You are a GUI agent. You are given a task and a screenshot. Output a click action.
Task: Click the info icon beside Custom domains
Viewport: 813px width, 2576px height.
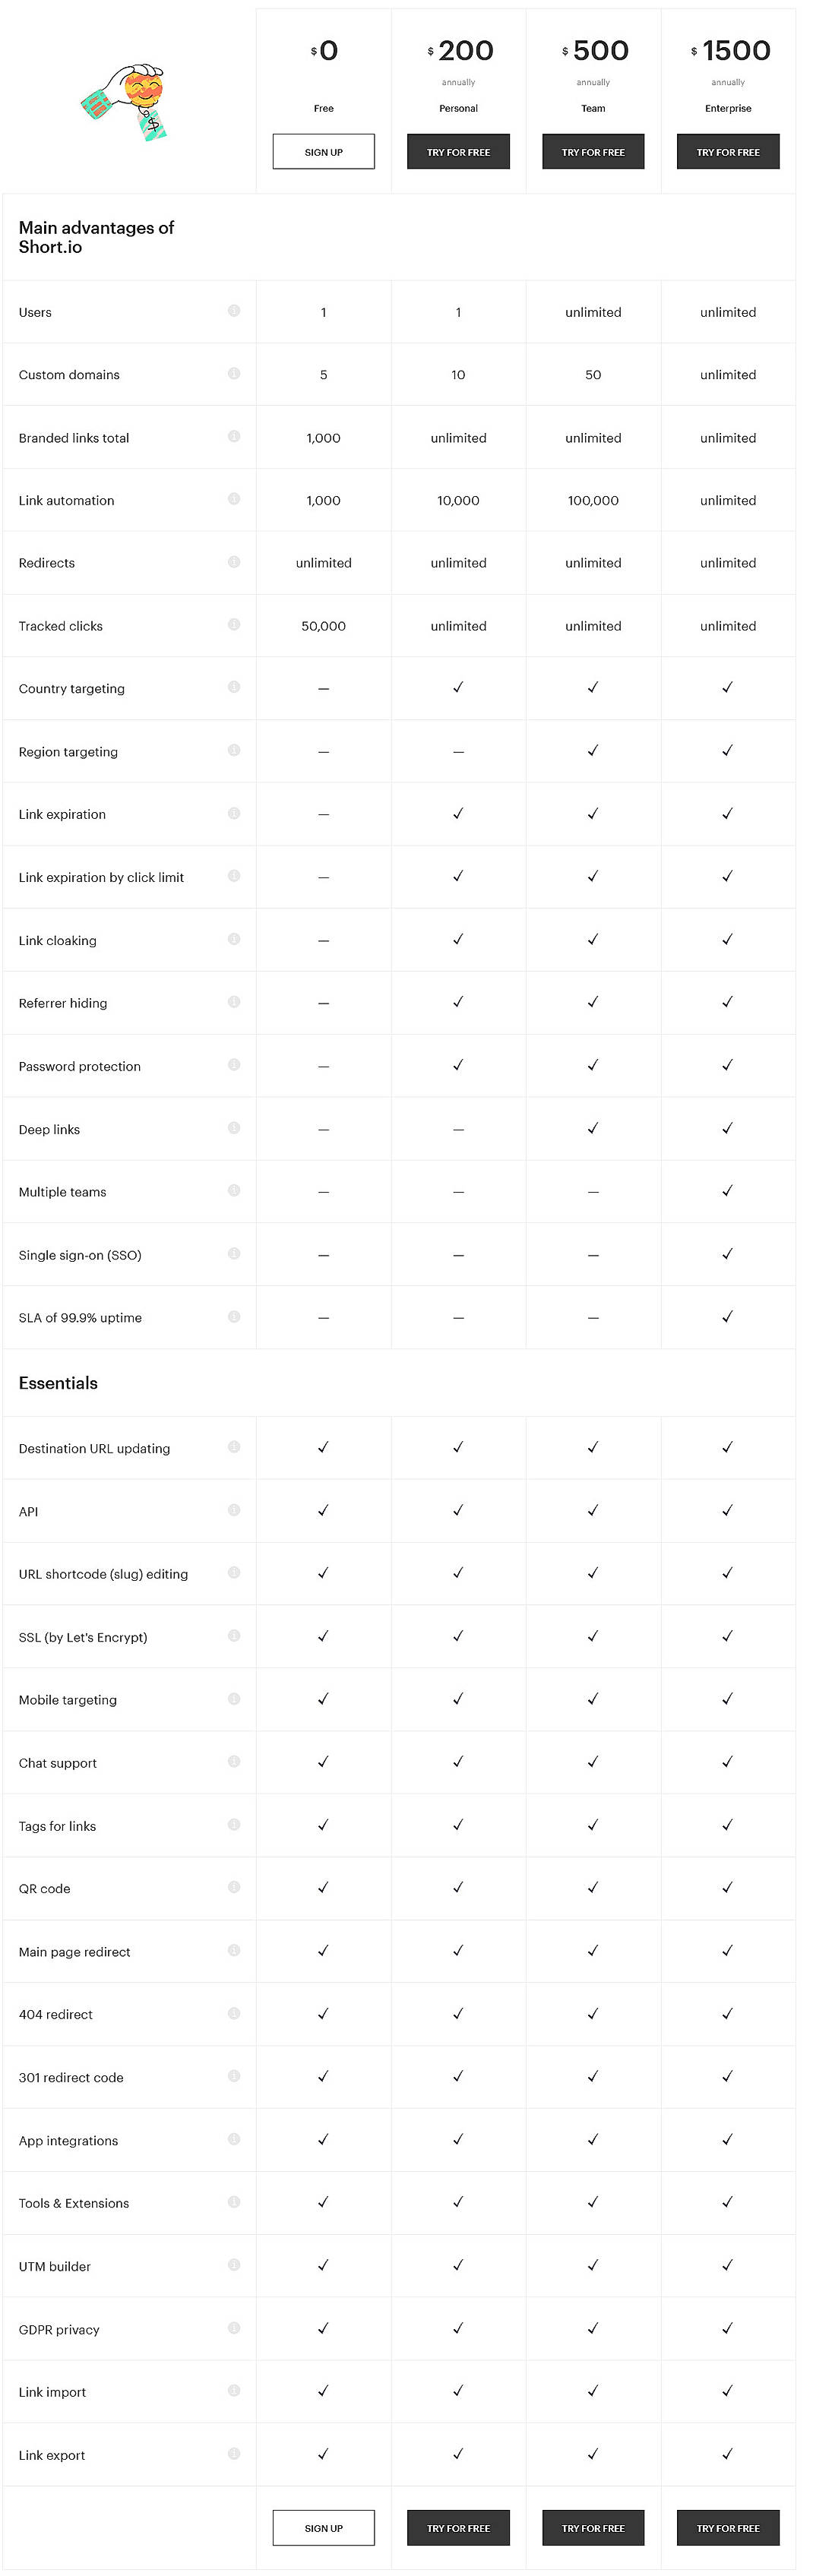coord(234,374)
